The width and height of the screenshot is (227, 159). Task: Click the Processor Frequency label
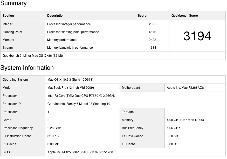18,128
